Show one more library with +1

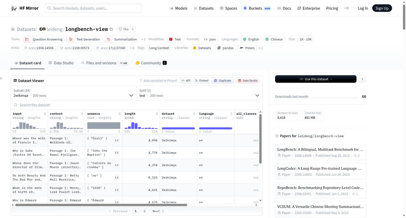coord(261,48)
